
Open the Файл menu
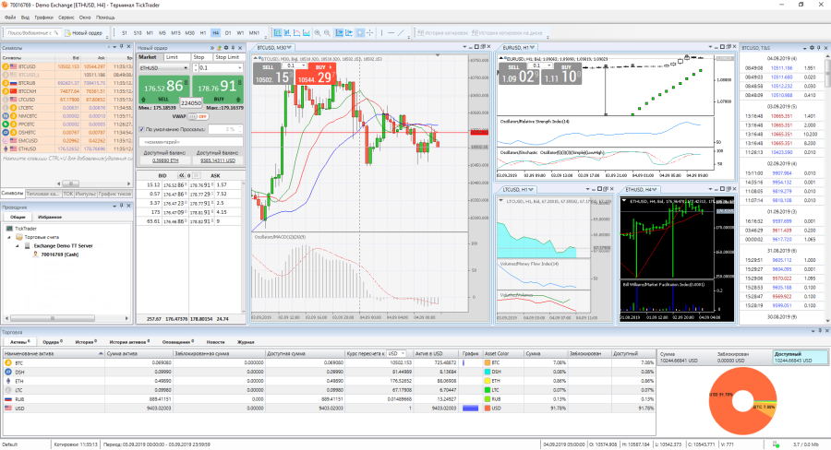click(10, 18)
